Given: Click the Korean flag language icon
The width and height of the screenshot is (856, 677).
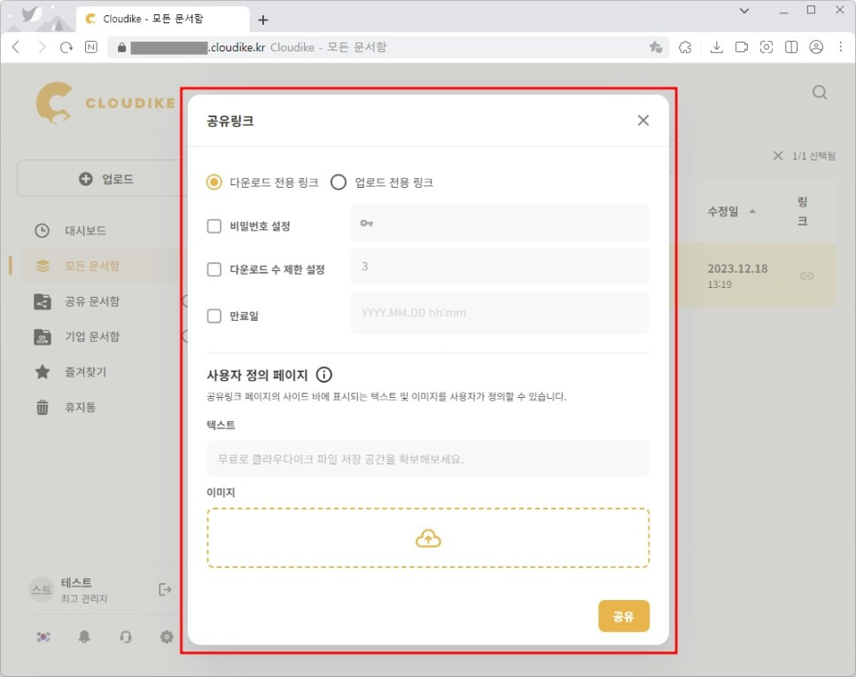Looking at the screenshot, I should (x=43, y=636).
